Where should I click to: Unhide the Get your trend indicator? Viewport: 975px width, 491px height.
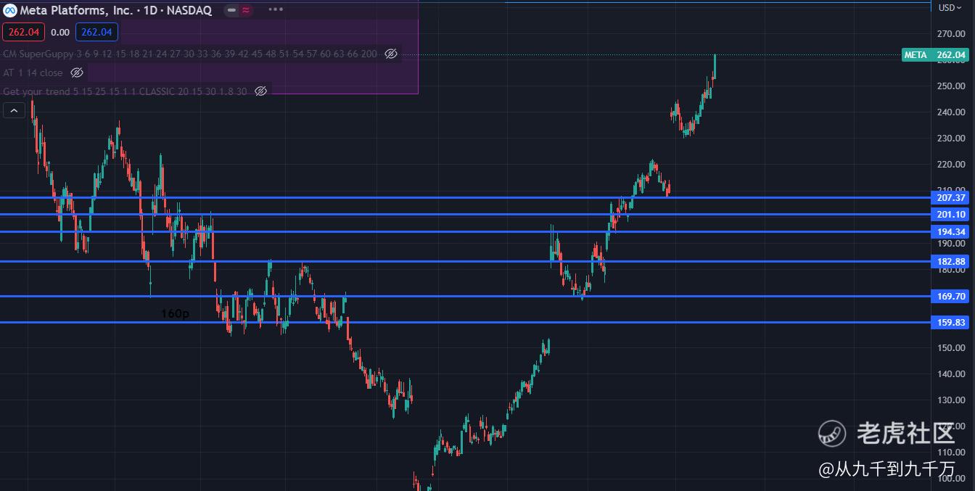click(x=261, y=91)
